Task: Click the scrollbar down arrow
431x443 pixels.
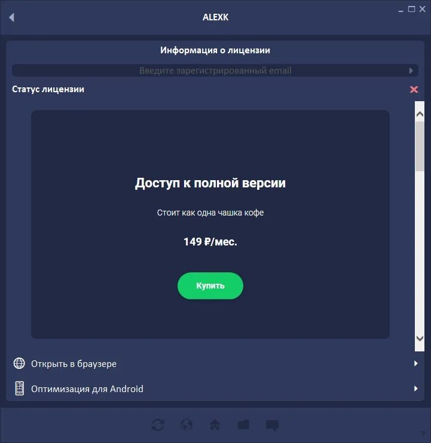Action: (x=420, y=338)
